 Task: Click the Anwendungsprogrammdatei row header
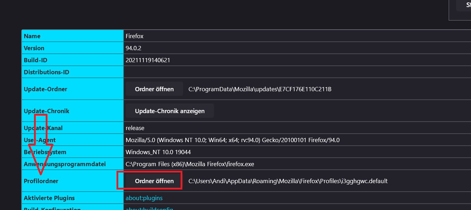pyautogui.click(x=65, y=164)
